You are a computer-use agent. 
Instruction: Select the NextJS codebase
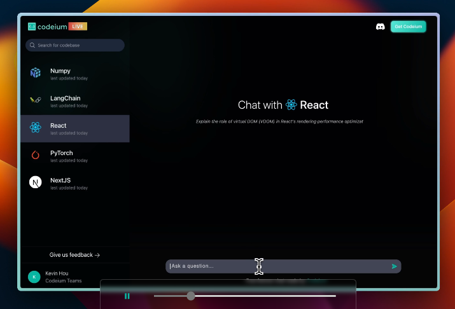tap(75, 183)
